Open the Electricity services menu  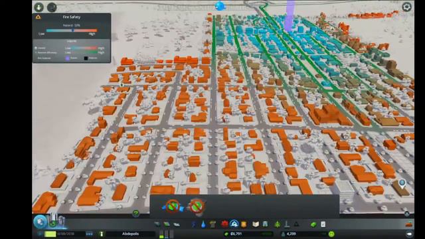194,224
